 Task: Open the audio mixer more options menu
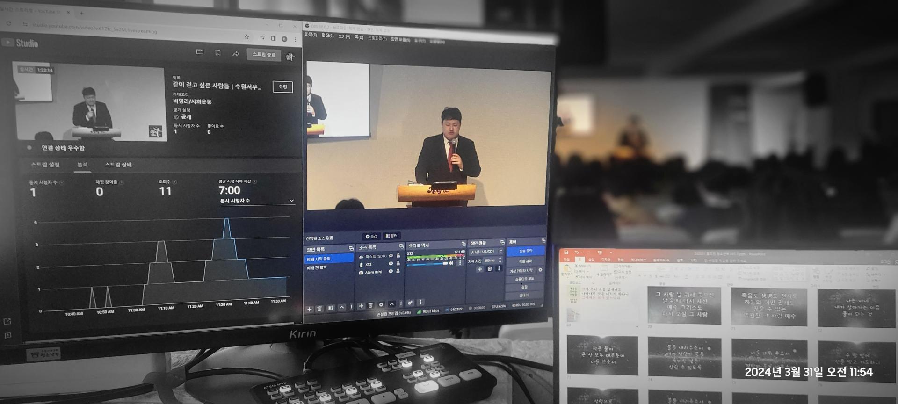[420, 303]
